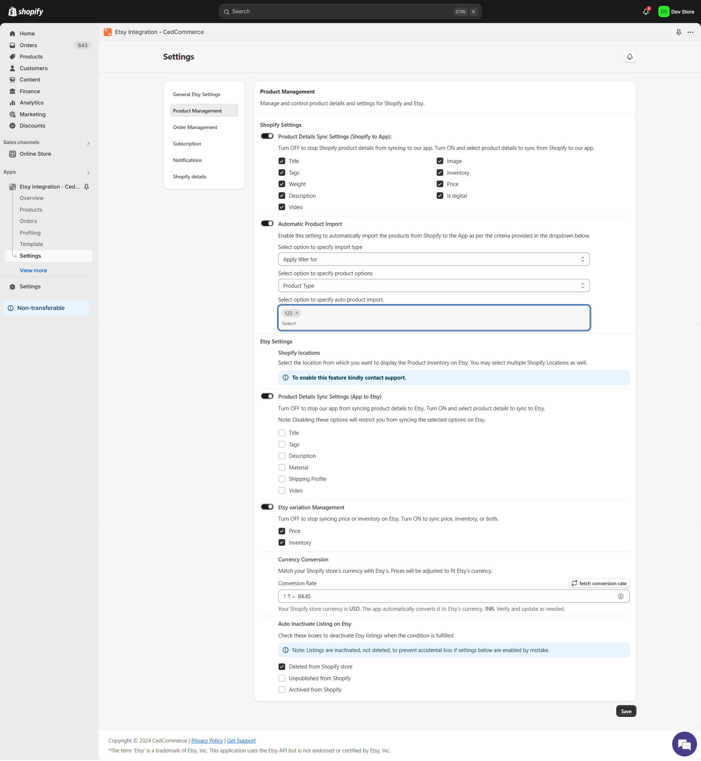The height and width of the screenshot is (761, 701).
Task: Click the Etsy Integration app icon in sidebar
Action: click(x=12, y=187)
